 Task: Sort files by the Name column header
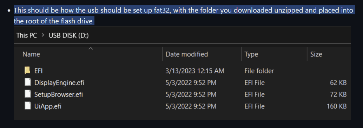pyautogui.click(x=31, y=54)
